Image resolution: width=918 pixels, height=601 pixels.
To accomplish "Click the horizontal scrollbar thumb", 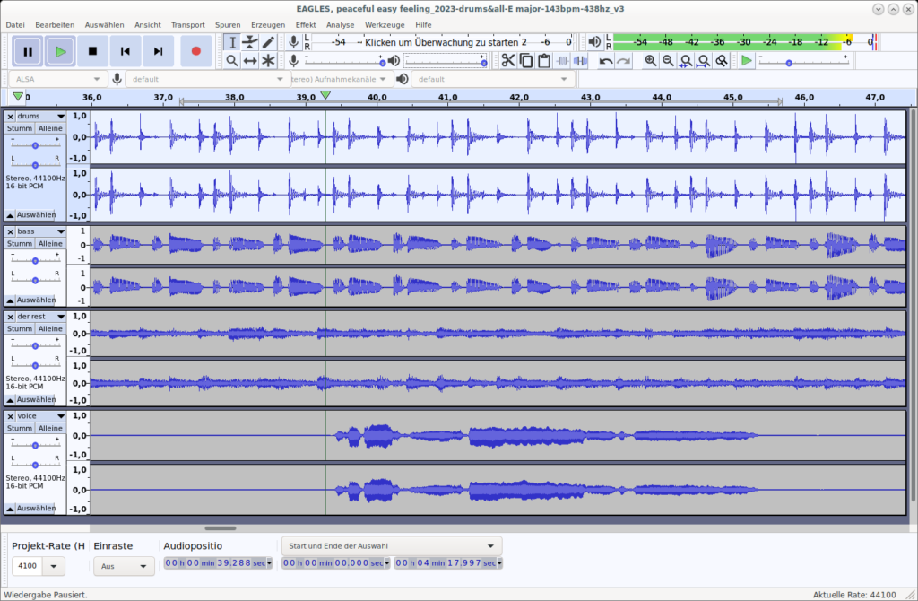I will pyautogui.click(x=221, y=528).
